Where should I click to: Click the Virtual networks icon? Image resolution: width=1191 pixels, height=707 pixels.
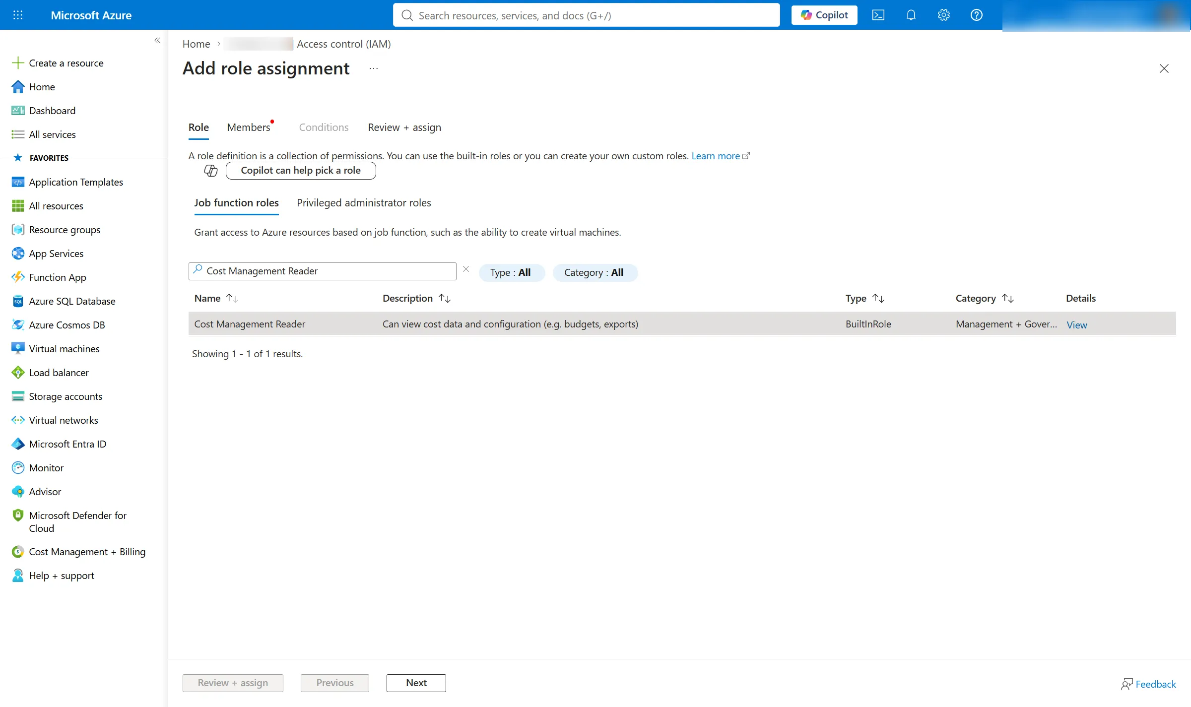coord(18,420)
